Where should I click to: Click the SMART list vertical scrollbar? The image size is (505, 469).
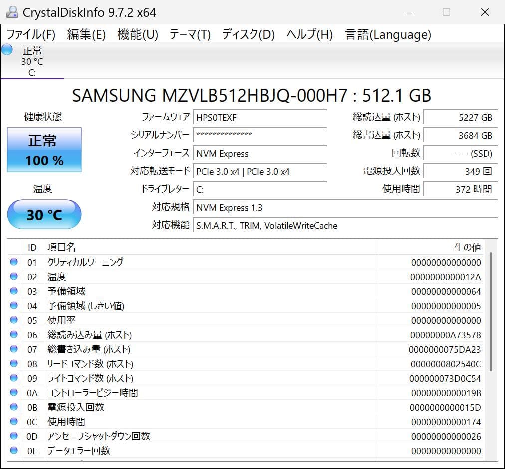[x=491, y=311]
